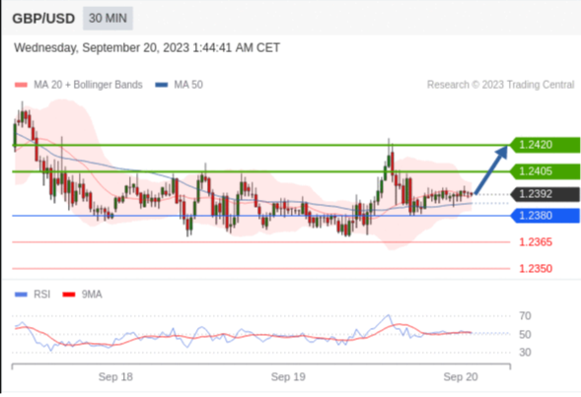Screen dimensions: 581x397
Task: Toggle the RSI legend label
Action: click(41, 295)
